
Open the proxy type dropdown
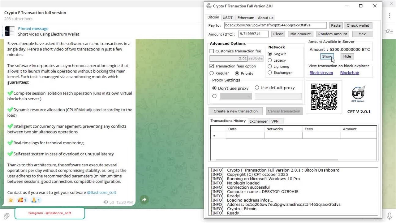click(x=236, y=97)
